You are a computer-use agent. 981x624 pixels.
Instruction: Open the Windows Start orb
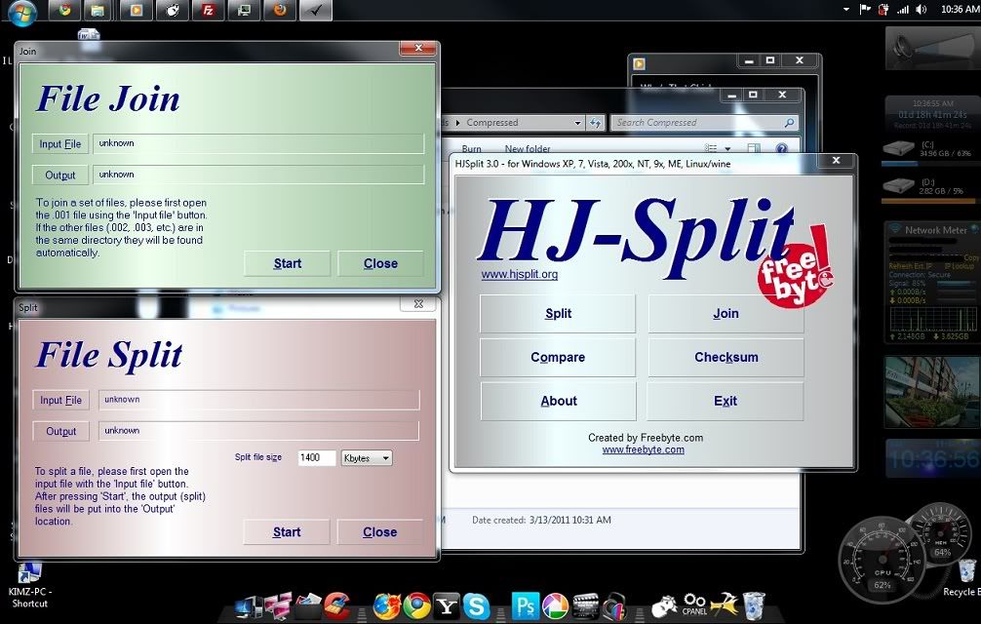(21, 13)
